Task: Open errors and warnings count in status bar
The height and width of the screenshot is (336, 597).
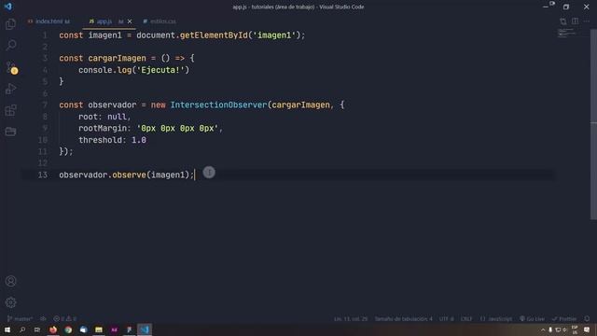Action: [65, 318]
